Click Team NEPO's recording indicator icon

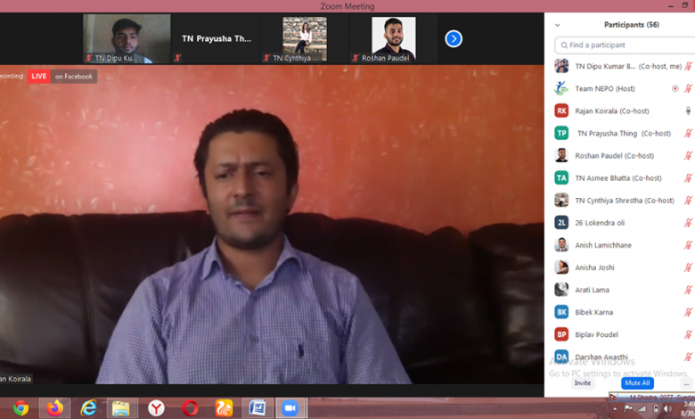pos(675,88)
